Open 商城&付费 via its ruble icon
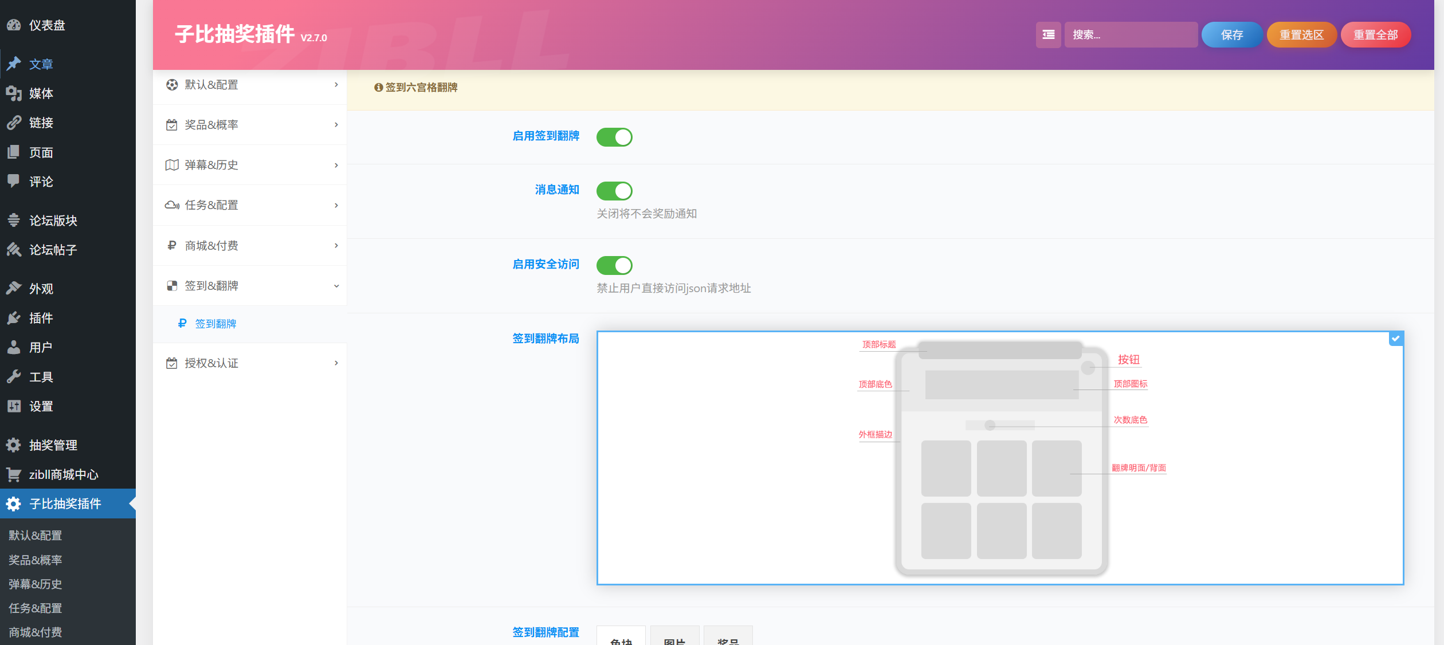Image resolution: width=1444 pixels, height=645 pixels. click(172, 245)
